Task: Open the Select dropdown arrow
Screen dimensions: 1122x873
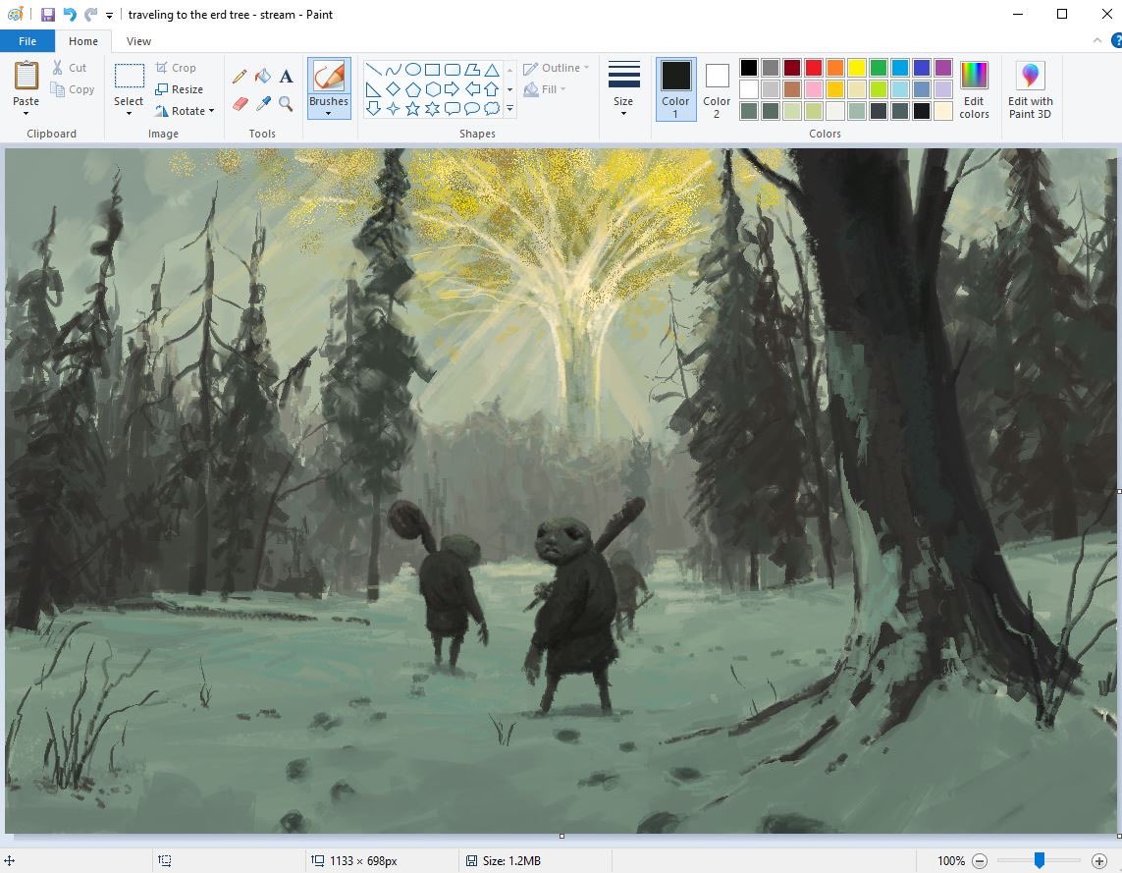Action: coord(129,113)
